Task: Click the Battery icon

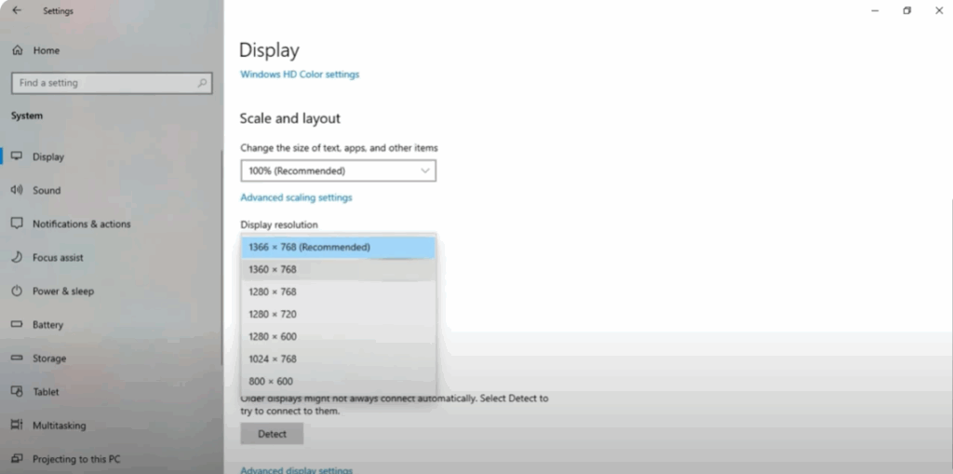Action: (x=17, y=324)
